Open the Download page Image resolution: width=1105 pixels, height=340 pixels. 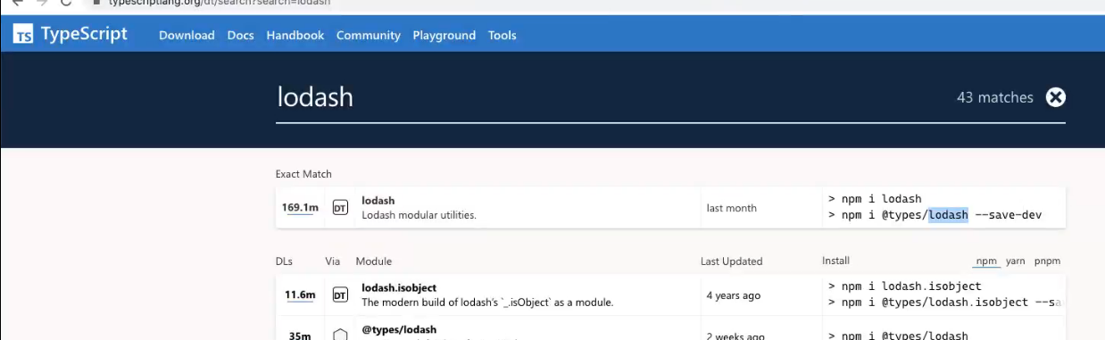coord(187,36)
